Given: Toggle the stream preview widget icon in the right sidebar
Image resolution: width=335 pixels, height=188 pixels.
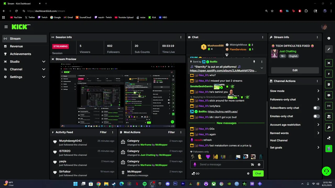Looking at the screenshot, I should point(329,63).
